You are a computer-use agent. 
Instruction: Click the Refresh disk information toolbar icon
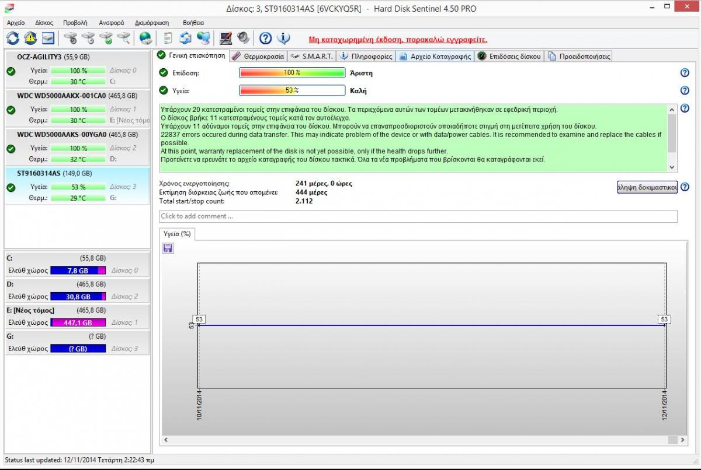click(13, 38)
